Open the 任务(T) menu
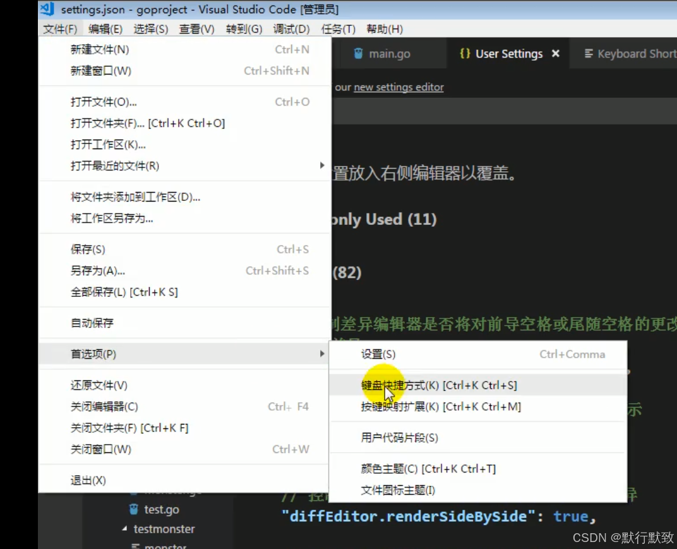Screen dimensions: 677x549 click(x=338, y=29)
